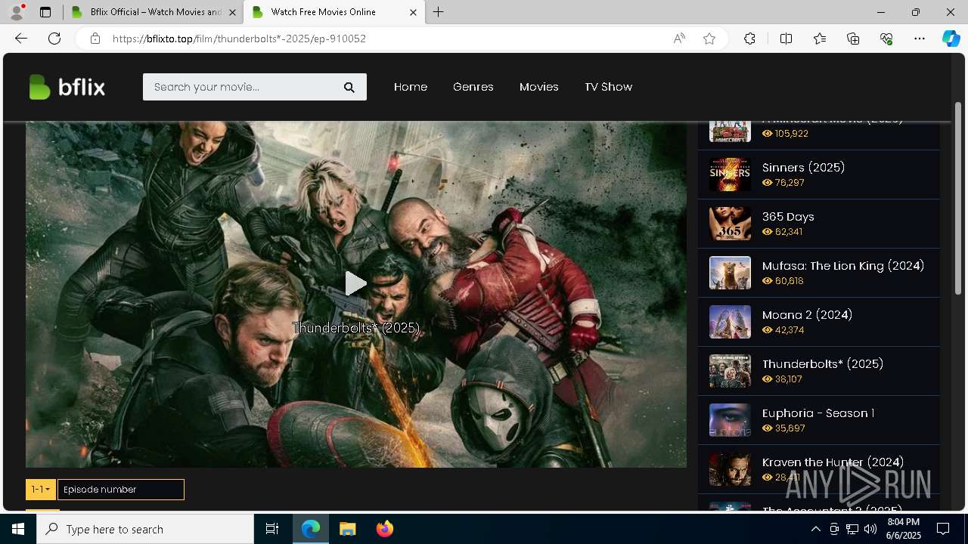Screen dimensions: 968x544
Task: Open volume control in tray
Action: 870,529
